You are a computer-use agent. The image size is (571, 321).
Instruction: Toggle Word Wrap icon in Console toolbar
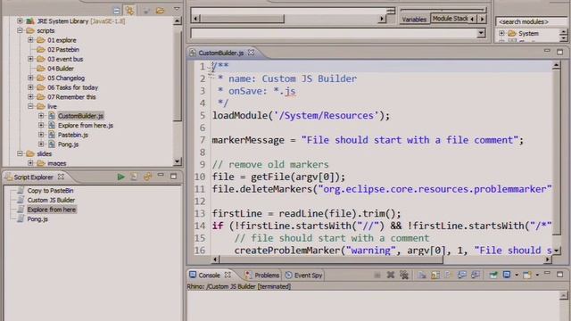pos(448,275)
